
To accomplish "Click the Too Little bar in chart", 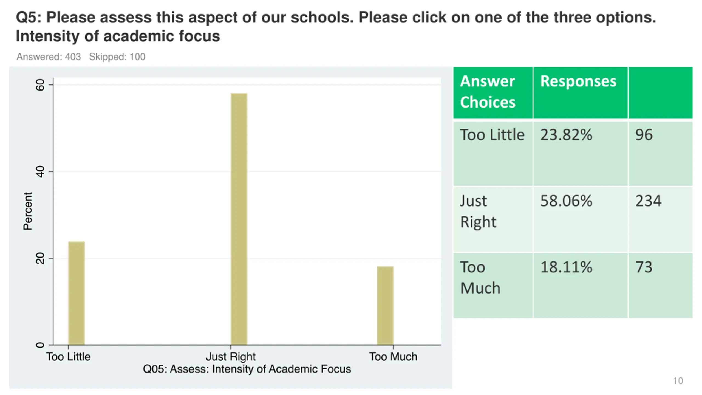I will coord(77,293).
